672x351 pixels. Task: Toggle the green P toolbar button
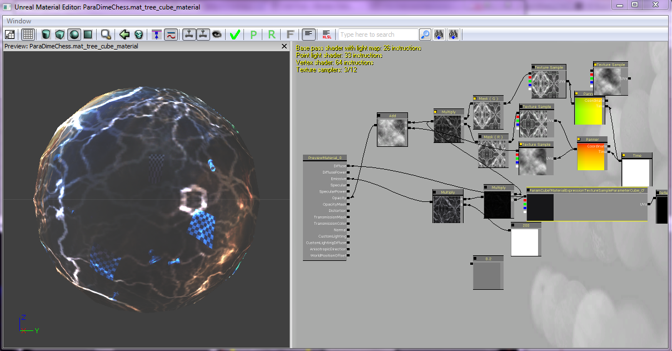click(x=253, y=34)
